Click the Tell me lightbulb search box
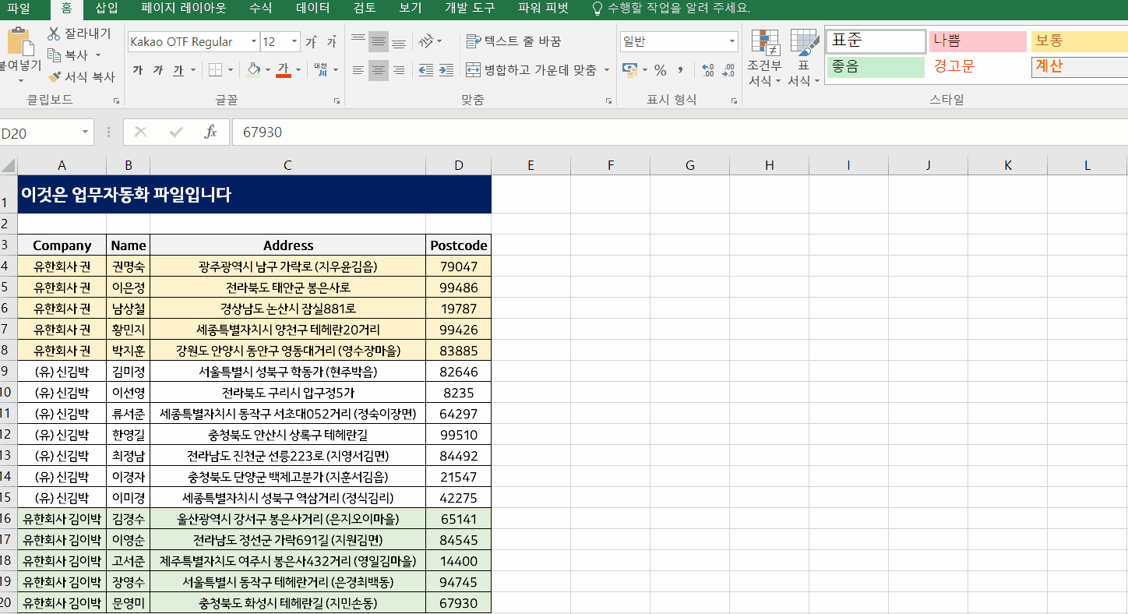 672,9
